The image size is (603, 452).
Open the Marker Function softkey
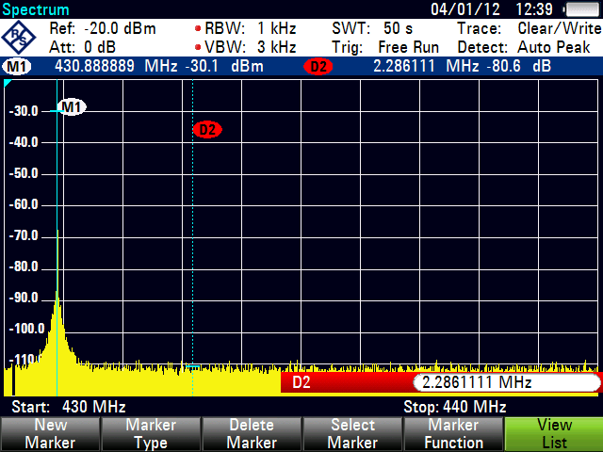(x=453, y=434)
